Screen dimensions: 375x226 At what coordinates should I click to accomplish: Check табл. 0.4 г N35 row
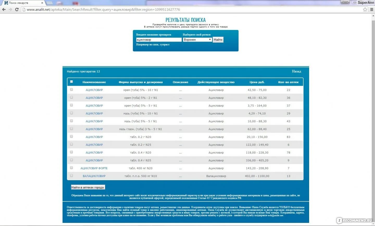[x=71, y=160]
